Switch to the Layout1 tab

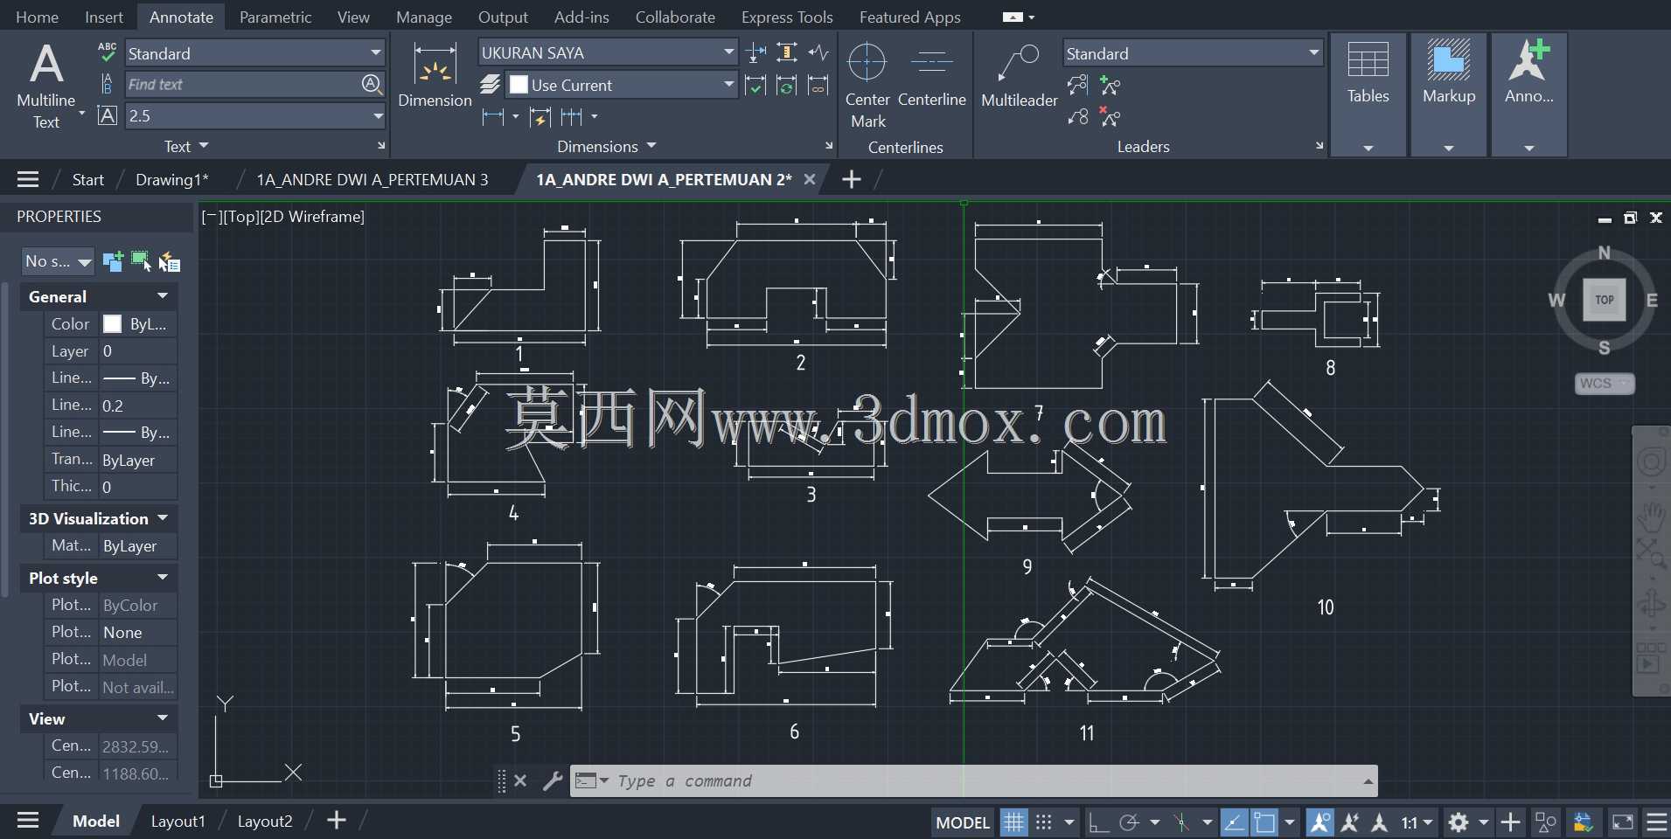178,821
